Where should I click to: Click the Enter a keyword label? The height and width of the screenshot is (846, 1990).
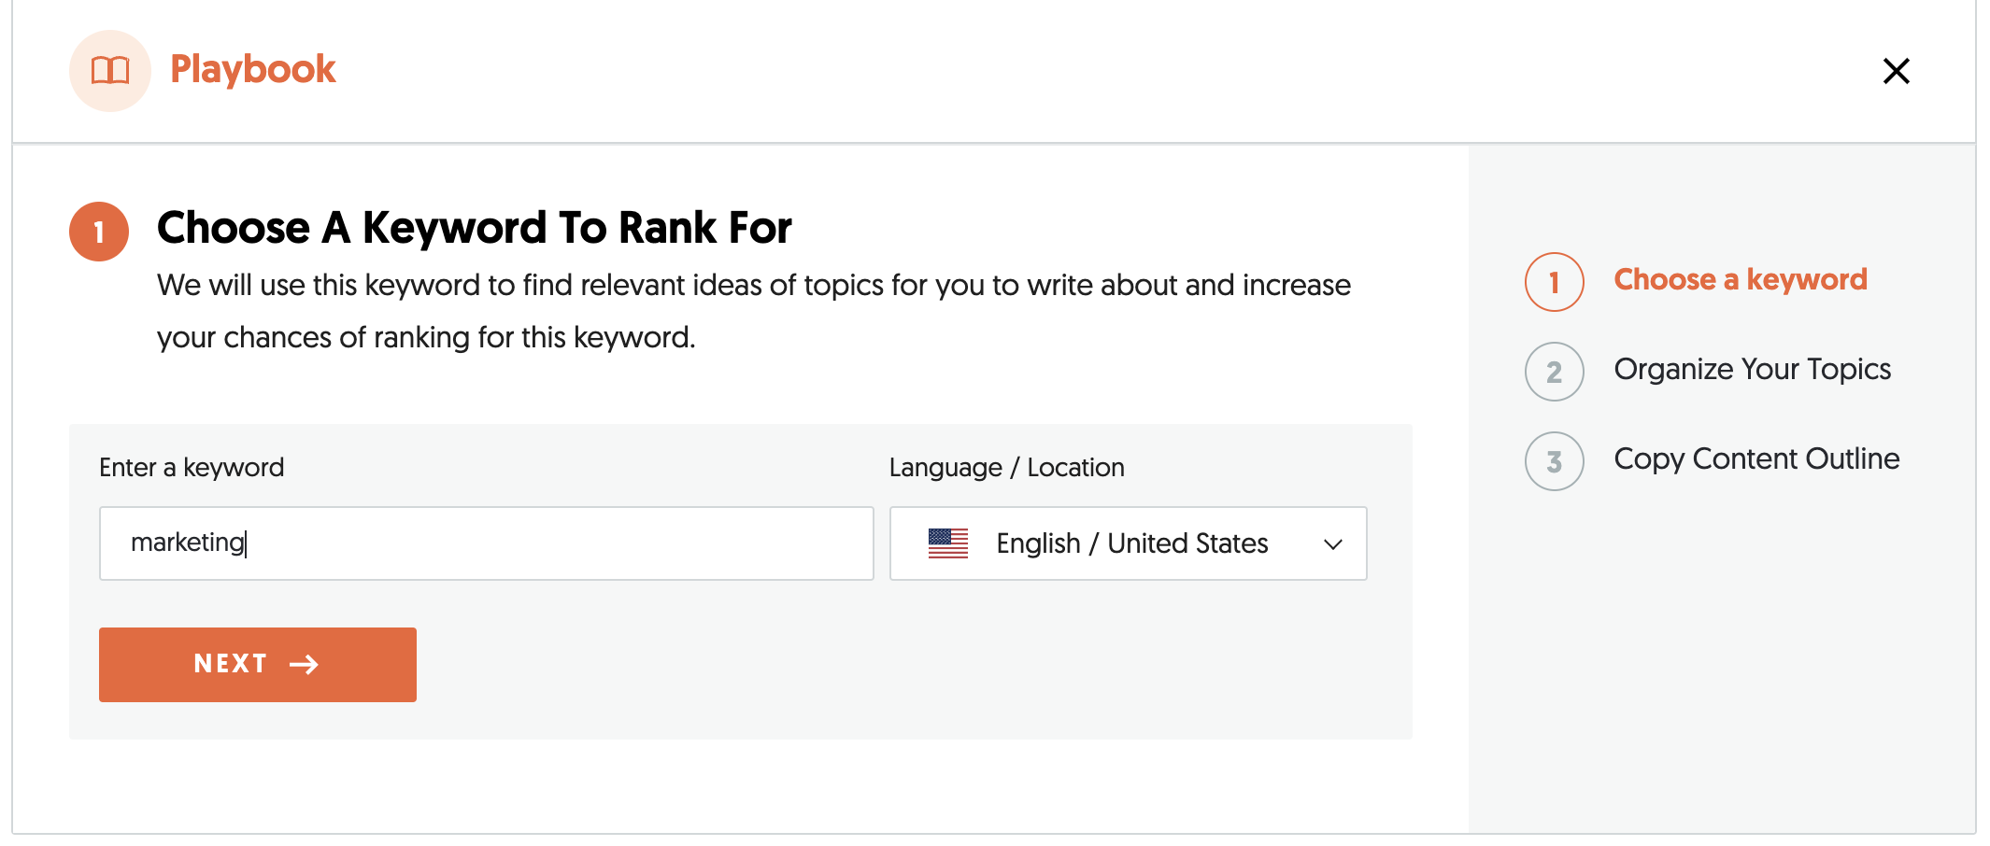click(x=192, y=467)
